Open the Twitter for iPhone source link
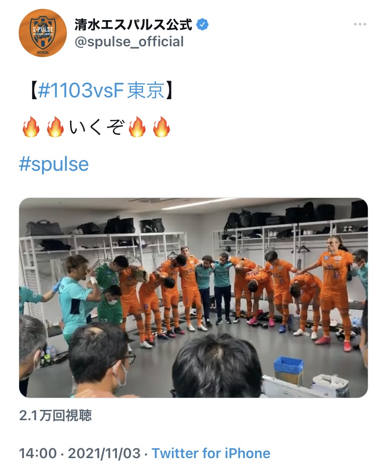Image resolution: width=387 pixels, height=467 pixels. click(x=211, y=453)
